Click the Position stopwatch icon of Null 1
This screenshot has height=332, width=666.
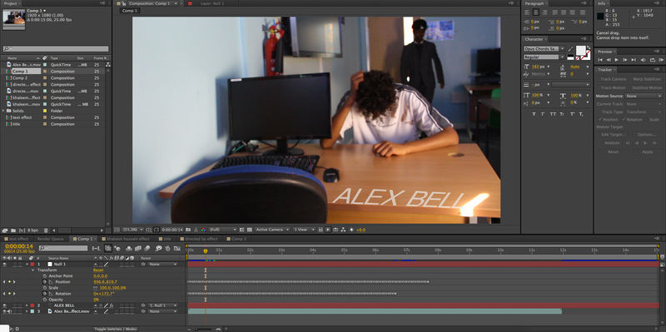click(45, 282)
